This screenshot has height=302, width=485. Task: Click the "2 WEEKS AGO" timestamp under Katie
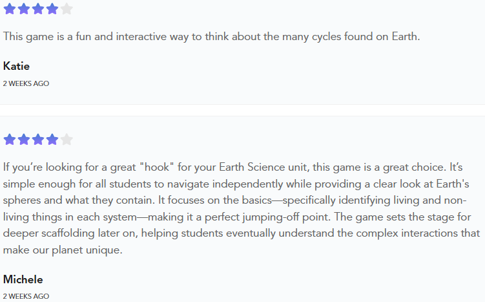click(x=26, y=83)
